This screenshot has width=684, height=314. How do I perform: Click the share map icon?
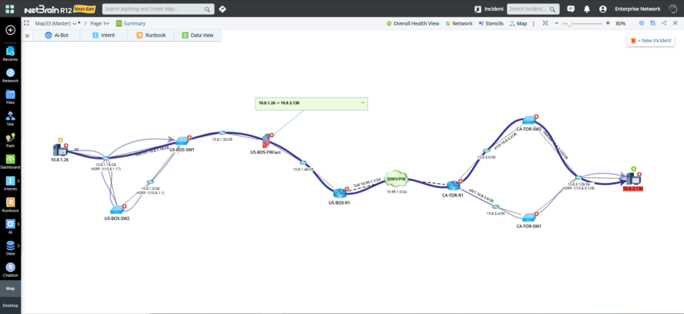click(x=664, y=23)
